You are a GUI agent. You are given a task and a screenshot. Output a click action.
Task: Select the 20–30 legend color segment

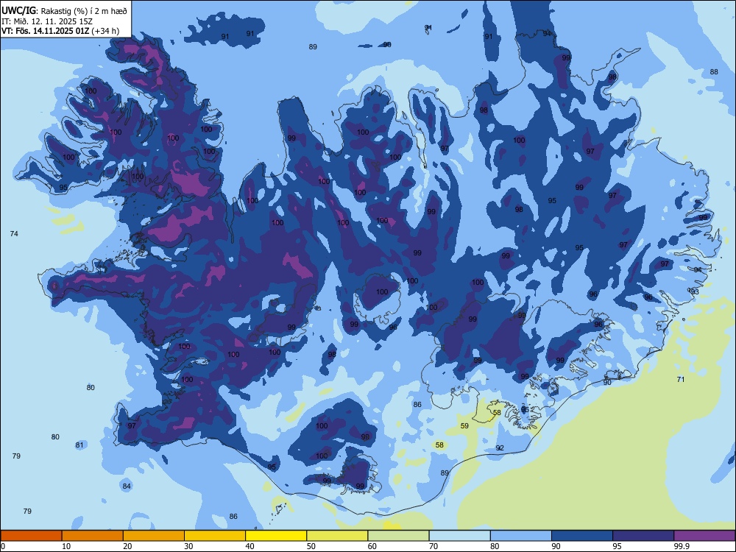pos(154,536)
